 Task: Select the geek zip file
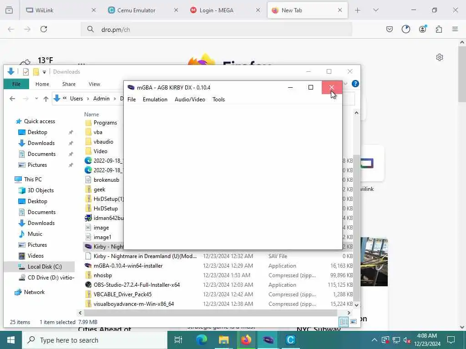point(99,189)
